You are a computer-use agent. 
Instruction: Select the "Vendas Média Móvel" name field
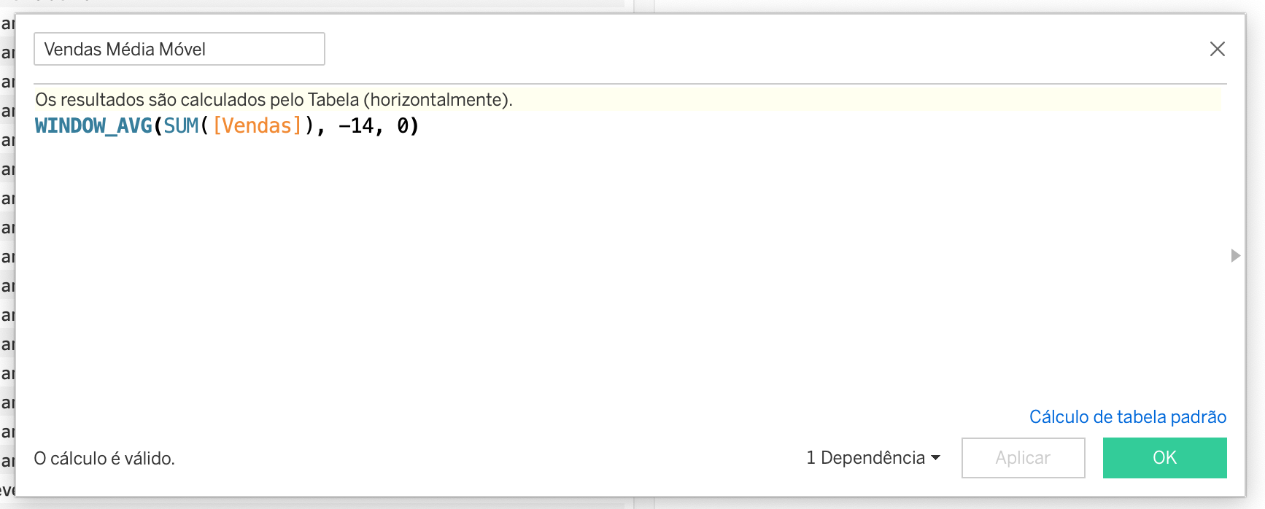(x=179, y=49)
